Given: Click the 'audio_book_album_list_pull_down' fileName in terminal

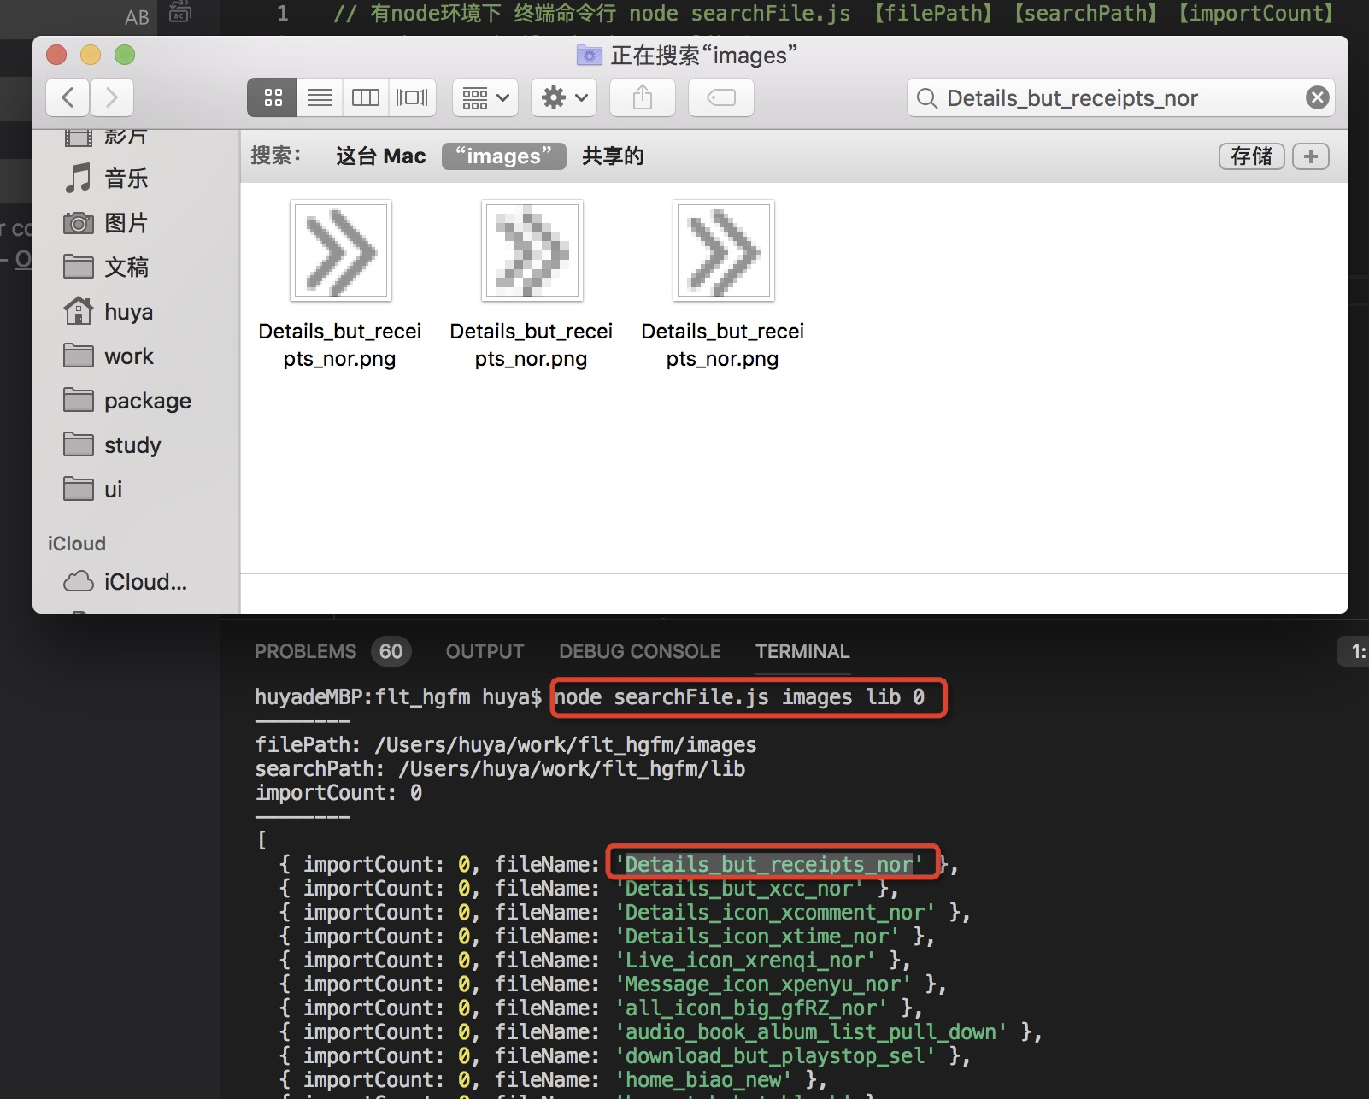Looking at the screenshot, I should tap(811, 1032).
